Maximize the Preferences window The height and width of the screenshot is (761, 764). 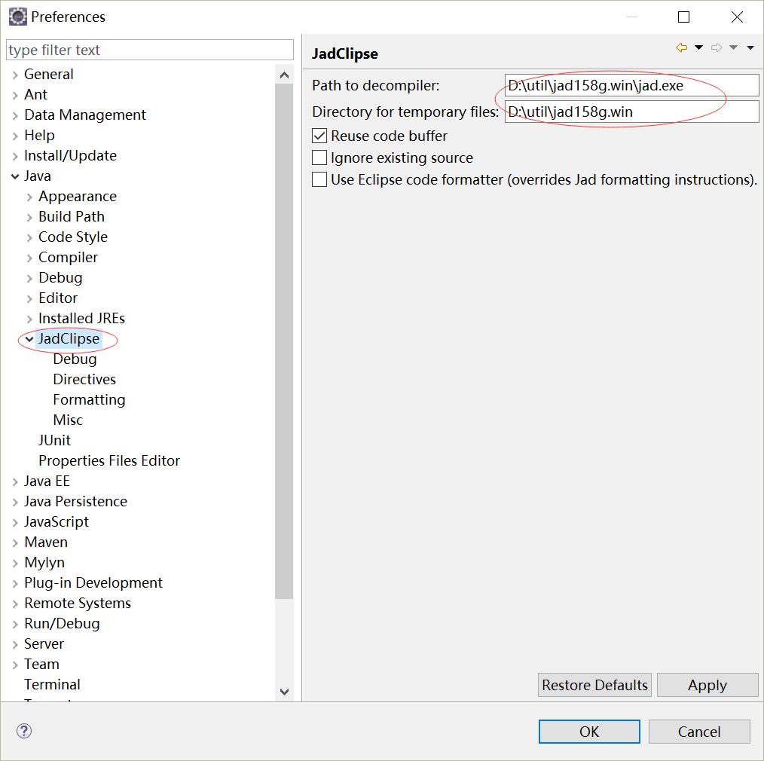coord(683,17)
